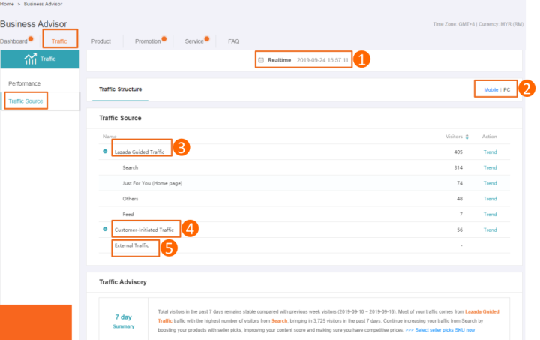
Task: Open the FAQ tab
Action: 233,41
